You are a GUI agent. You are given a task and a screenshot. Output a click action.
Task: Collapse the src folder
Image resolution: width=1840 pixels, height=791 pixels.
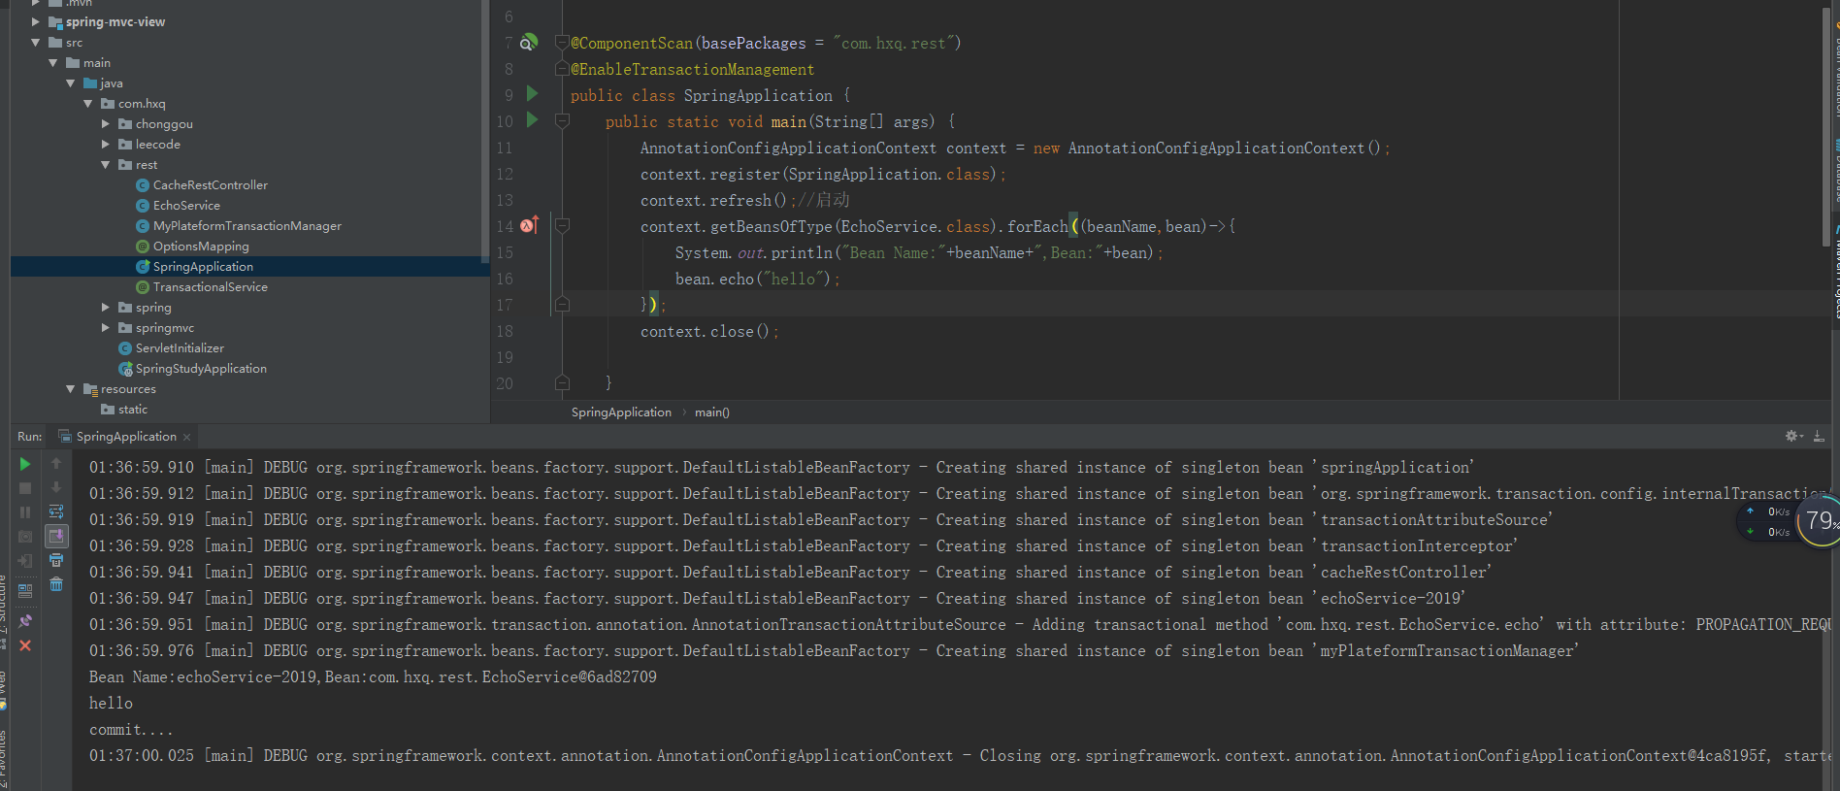[x=36, y=42]
